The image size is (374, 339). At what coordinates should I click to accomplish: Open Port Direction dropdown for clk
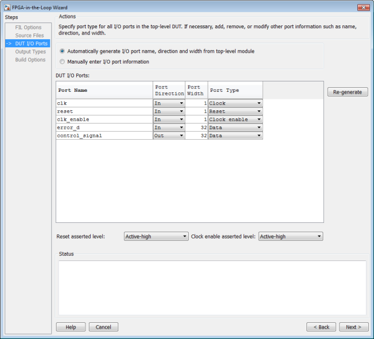(169, 103)
